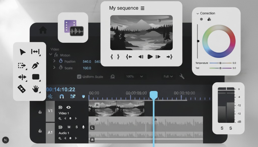The width and height of the screenshot is (258, 147).
Task: Toggle nest sequence insert mode
Action: (x=50, y=96)
